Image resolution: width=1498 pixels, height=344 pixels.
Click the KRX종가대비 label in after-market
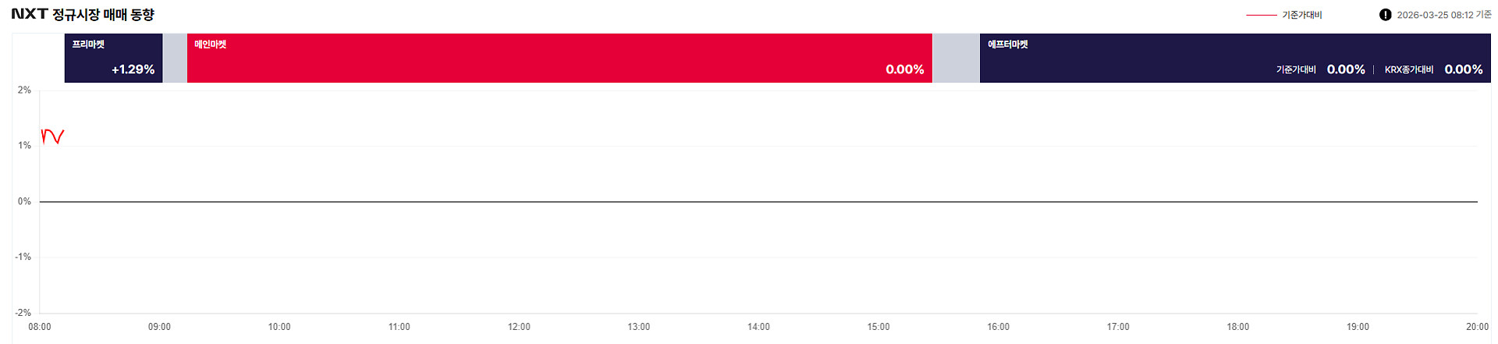tap(1409, 69)
